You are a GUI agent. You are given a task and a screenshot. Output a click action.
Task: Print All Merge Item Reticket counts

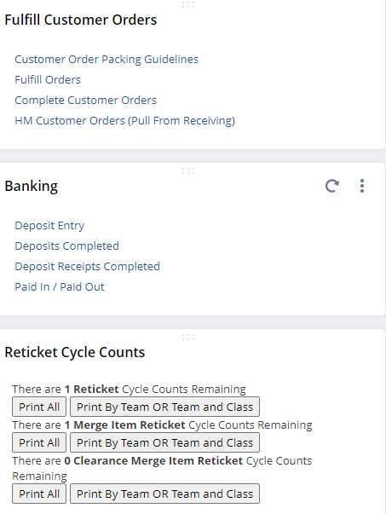39,442
